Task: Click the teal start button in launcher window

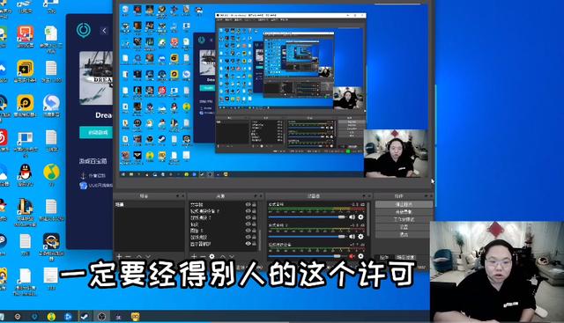Action: 97,132
